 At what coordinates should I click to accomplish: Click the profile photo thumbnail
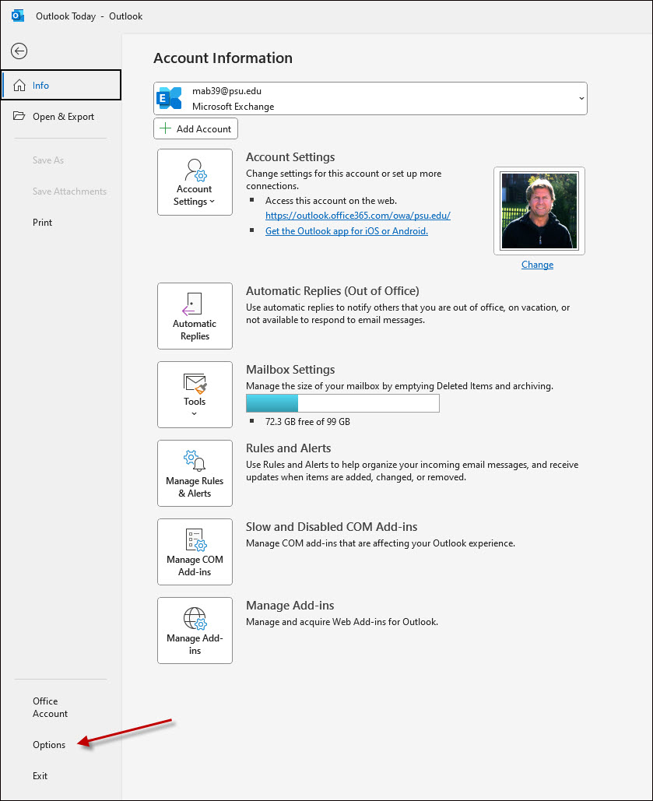[539, 210]
